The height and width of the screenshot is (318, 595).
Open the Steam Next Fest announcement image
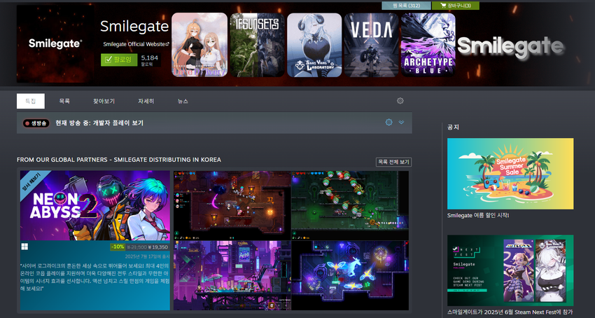tap(510, 270)
